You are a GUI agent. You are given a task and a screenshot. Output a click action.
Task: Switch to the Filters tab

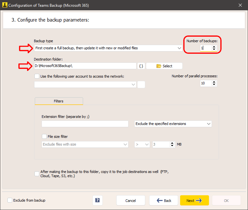(59, 101)
